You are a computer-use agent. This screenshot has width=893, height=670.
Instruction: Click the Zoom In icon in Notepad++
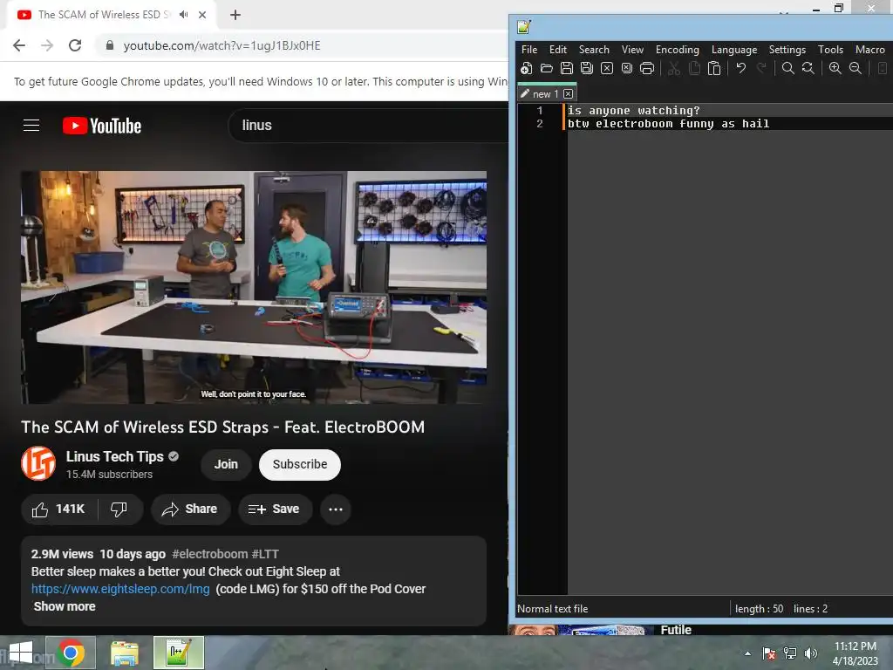[835, 68]
